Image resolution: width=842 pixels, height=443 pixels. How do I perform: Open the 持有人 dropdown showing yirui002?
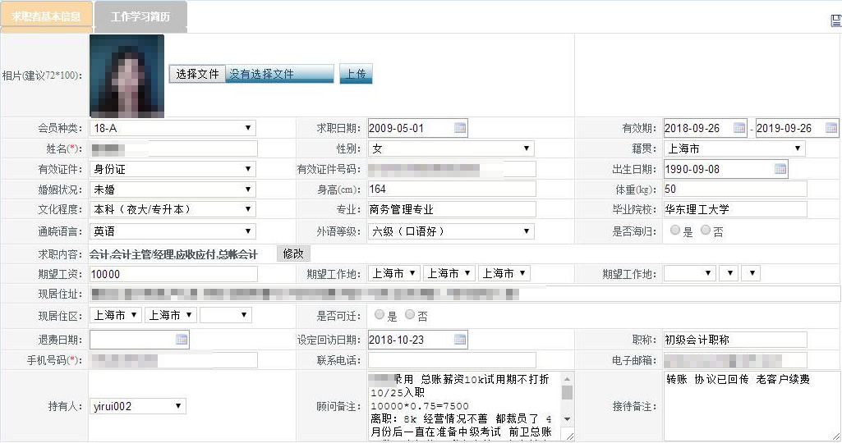137,406
